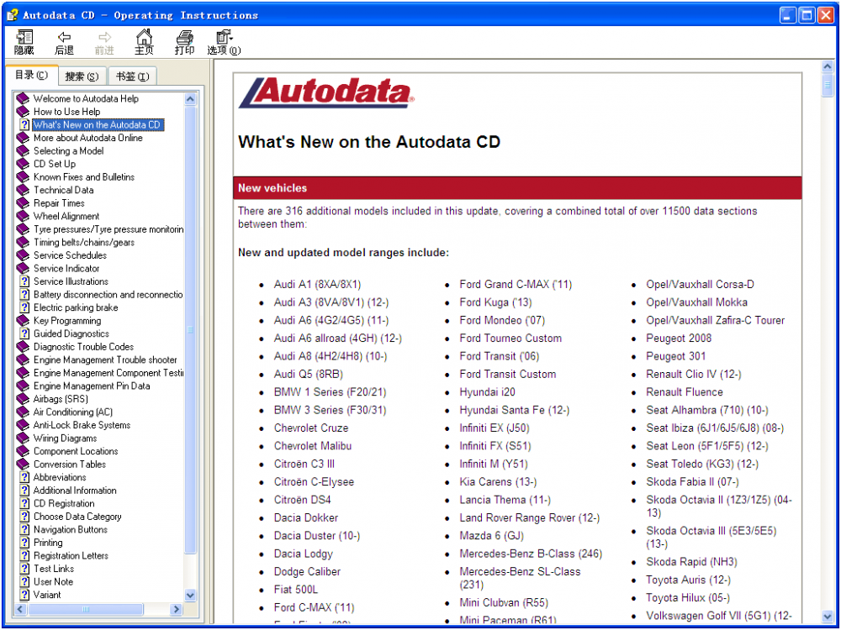Image resolution: width=841 pixels, height=630 pixels.
Task: Go back with the 后退 arrow icon
Action: 64,38
